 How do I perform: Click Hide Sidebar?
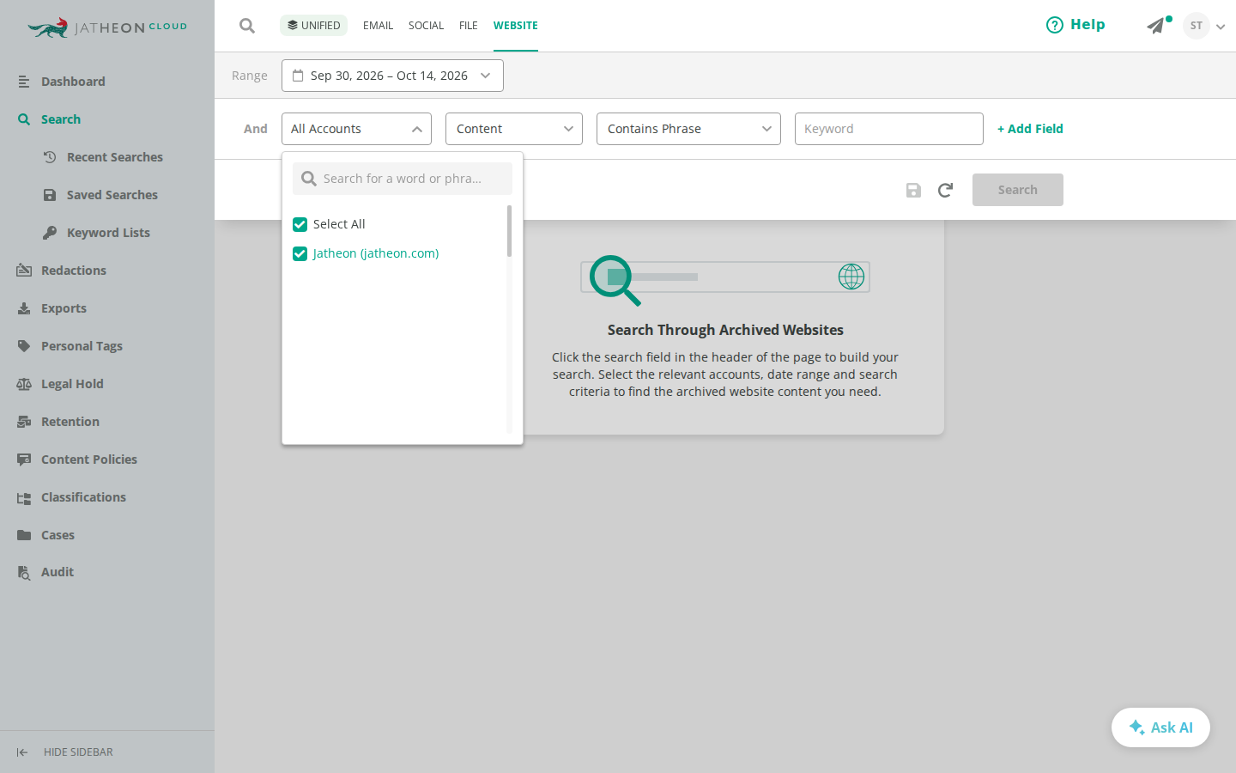pyautogui.click(x=64, y=752)
